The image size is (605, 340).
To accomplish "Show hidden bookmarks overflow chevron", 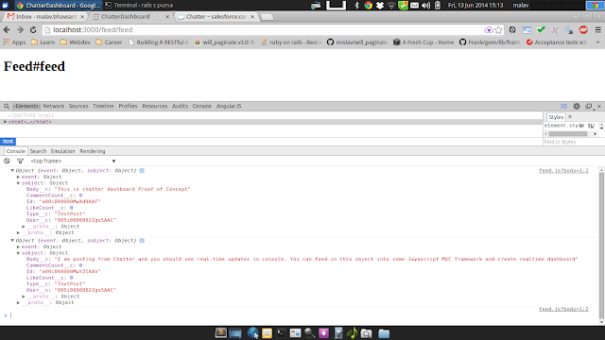I will click(x=597, y=42).
